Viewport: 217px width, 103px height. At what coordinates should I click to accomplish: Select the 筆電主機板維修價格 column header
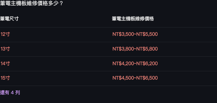pos(133,19)
